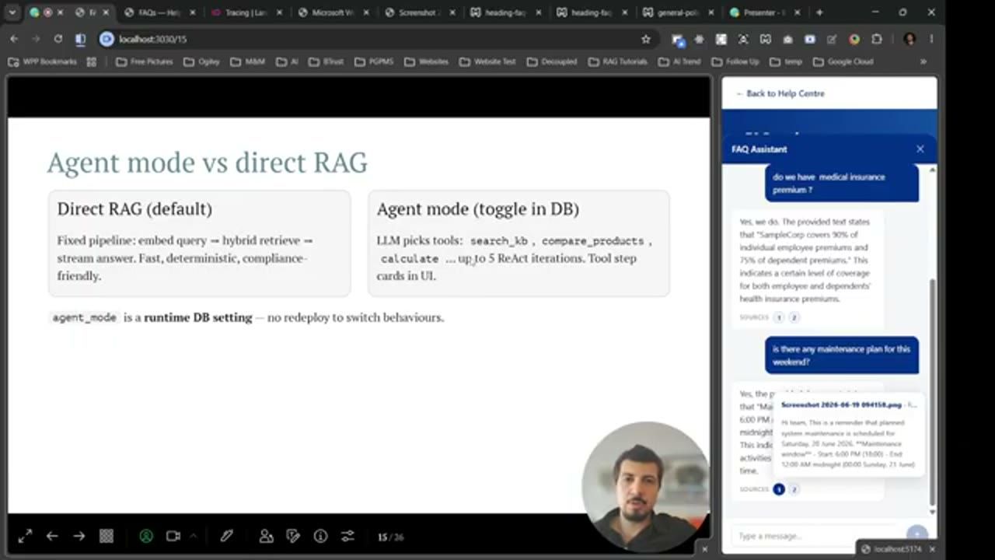Go back to Help Centre
The image size is (995, 560).
point(780,93)
